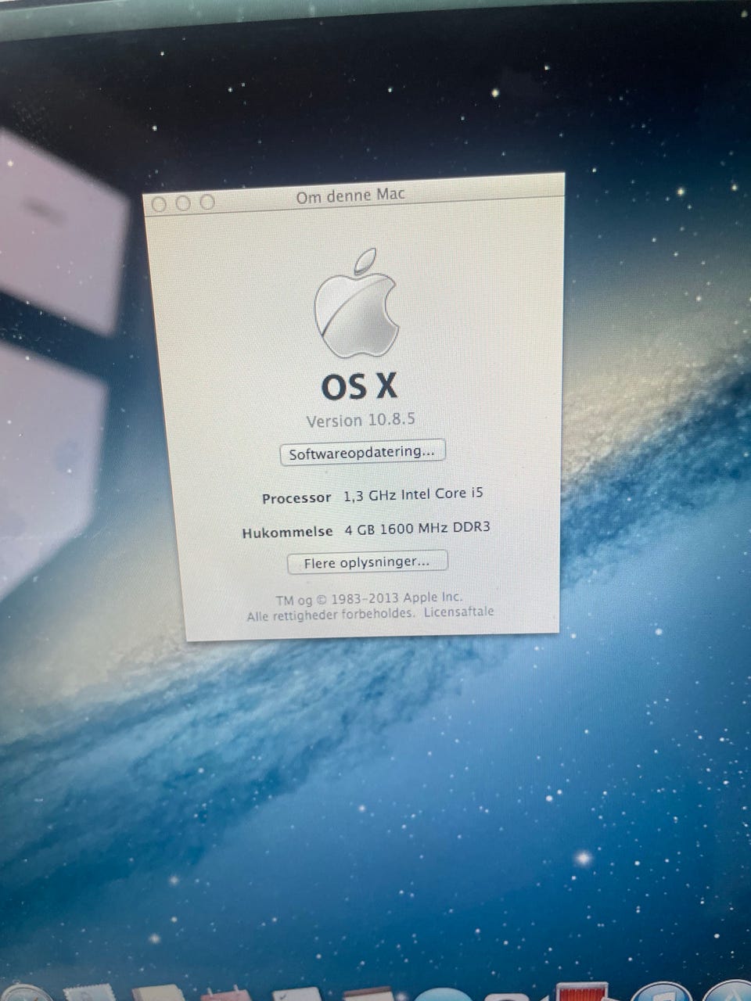751x1001 pixels.
Task: Click the Processor label
Action: pyautogui.click(x=296, y=498)
